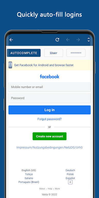The image size is (99, 198).
Task: Fill username with the User button
Action: tap(54, 53)
